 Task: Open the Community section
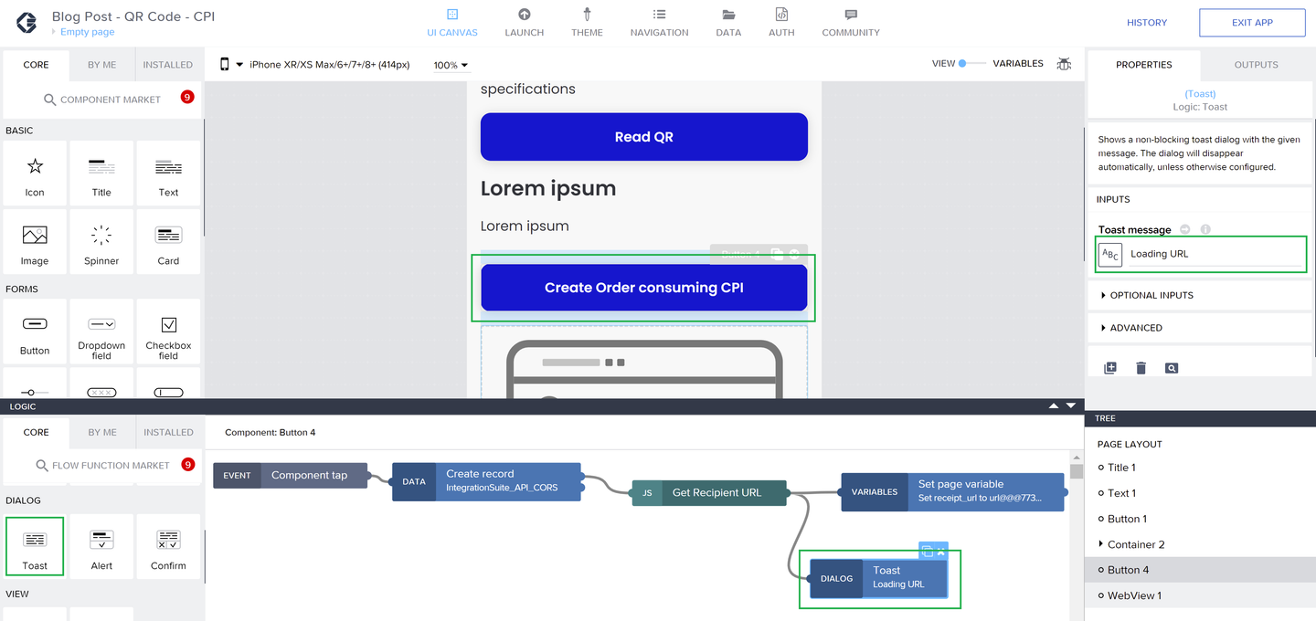(851, 24)
